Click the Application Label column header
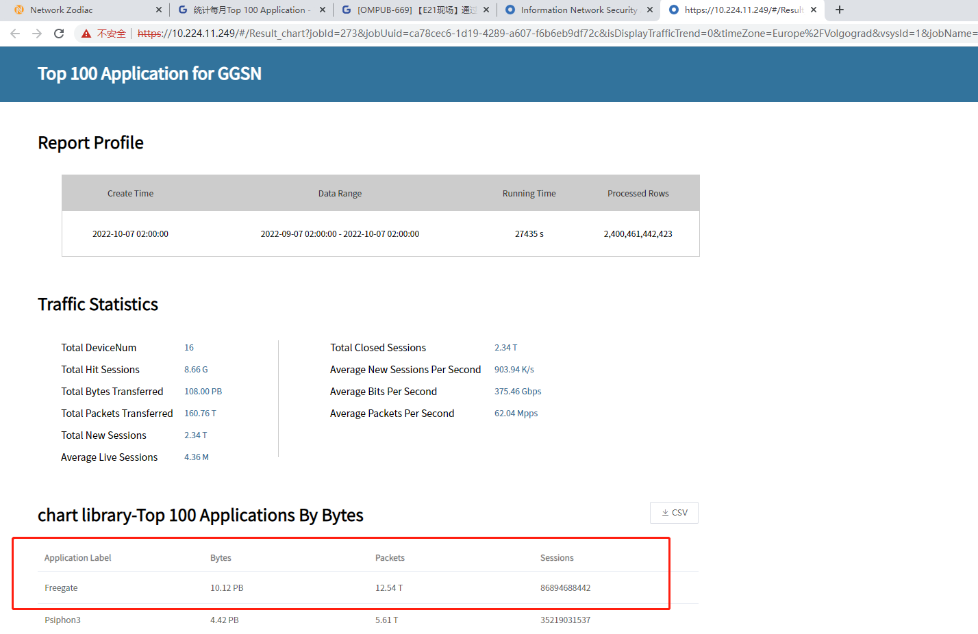 pos(78,558)
